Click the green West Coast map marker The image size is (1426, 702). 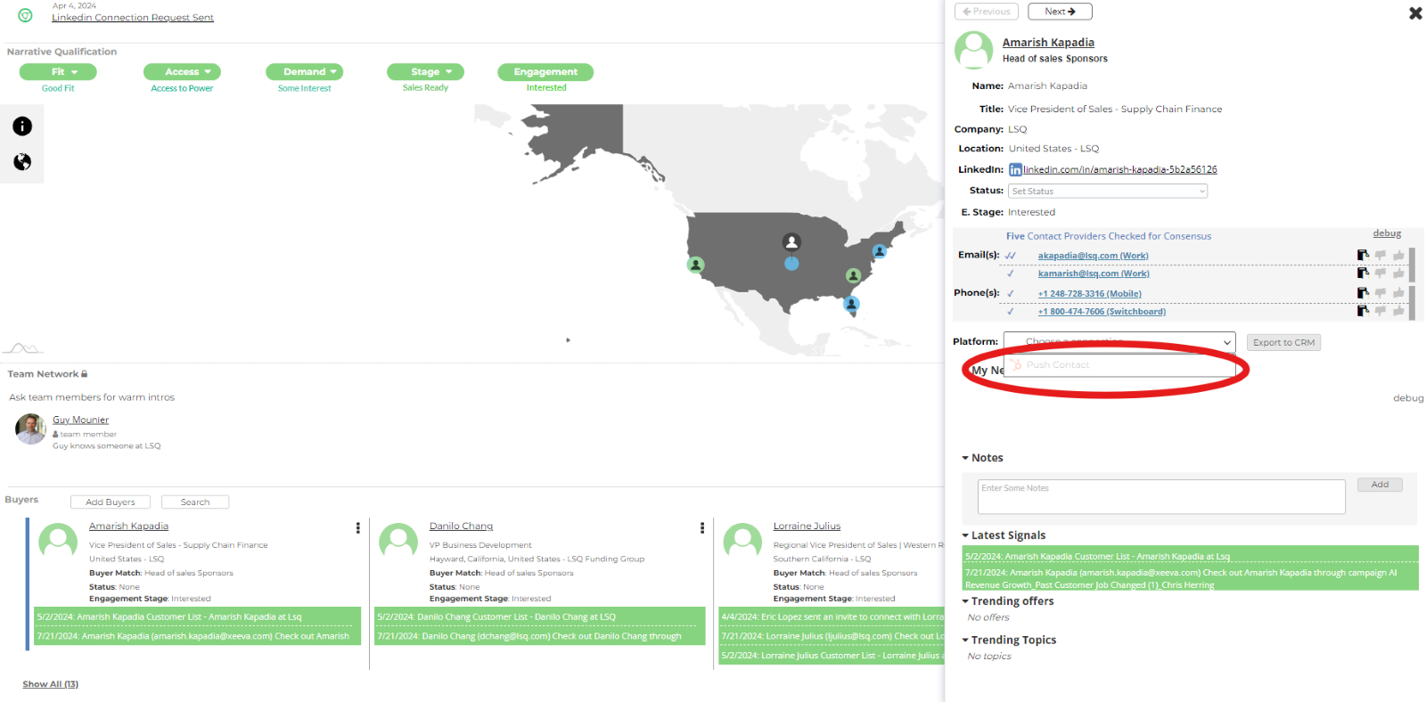[x=696, y=265]
